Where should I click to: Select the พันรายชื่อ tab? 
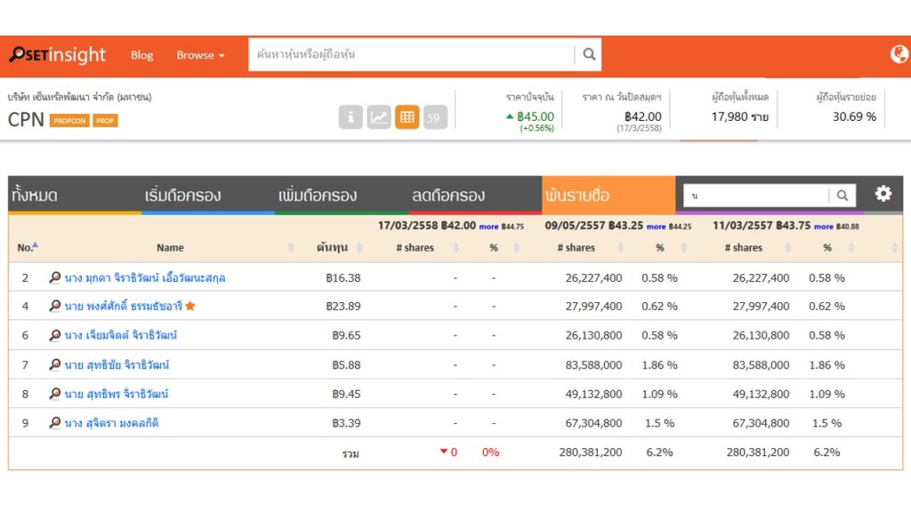(x=609, y=195)
